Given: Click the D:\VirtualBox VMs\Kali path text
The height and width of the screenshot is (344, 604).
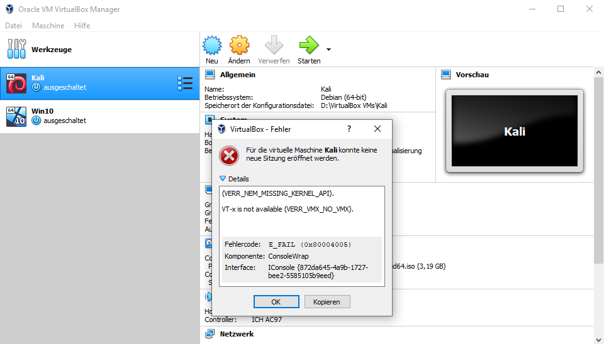Looking at the screenshot, I should (x=354, y=105).
